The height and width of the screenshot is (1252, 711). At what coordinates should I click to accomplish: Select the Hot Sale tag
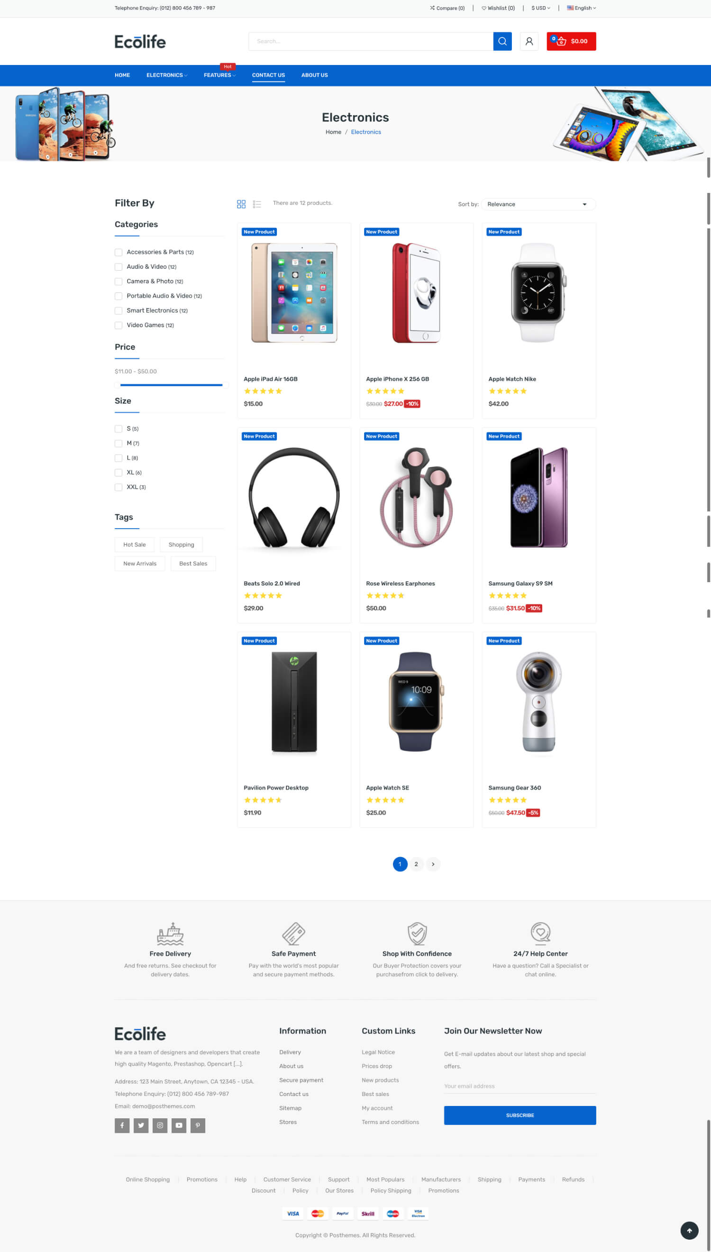pos(134,544)
